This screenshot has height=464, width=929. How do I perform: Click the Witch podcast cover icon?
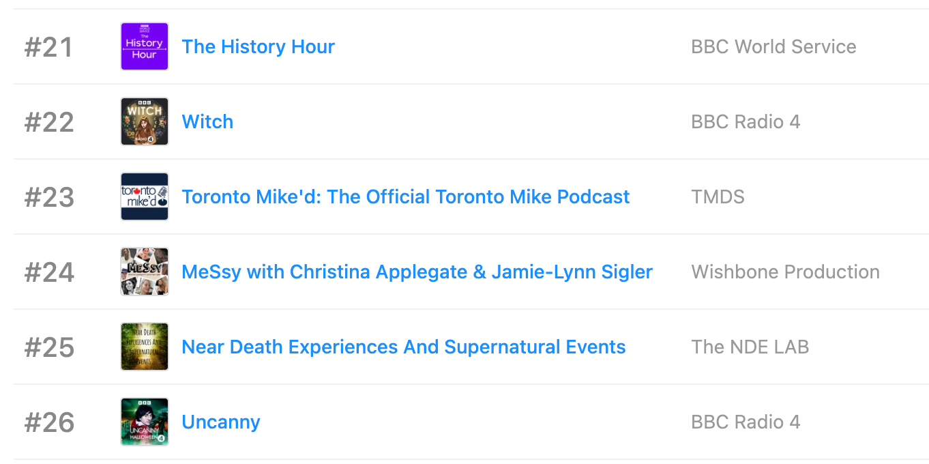pos(145,121)
